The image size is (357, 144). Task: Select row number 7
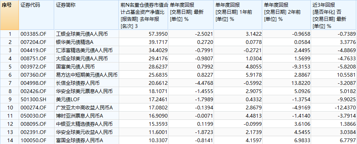[x=10, y=83]
